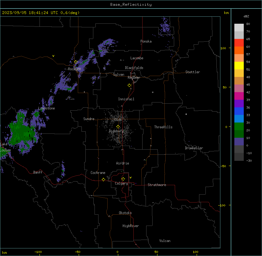Select the Strathmore label
This screenshot has height=256, width=262.
tap(157, 185)
